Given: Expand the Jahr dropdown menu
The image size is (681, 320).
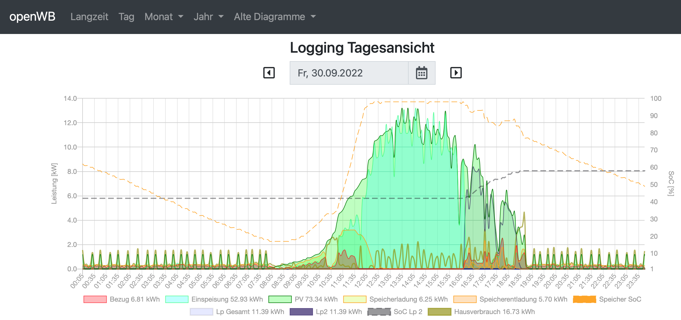Looking at the screenshot, I should point(208,17).
